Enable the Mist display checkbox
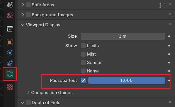This screenshot has height=107, width=175. pos(83,54)
